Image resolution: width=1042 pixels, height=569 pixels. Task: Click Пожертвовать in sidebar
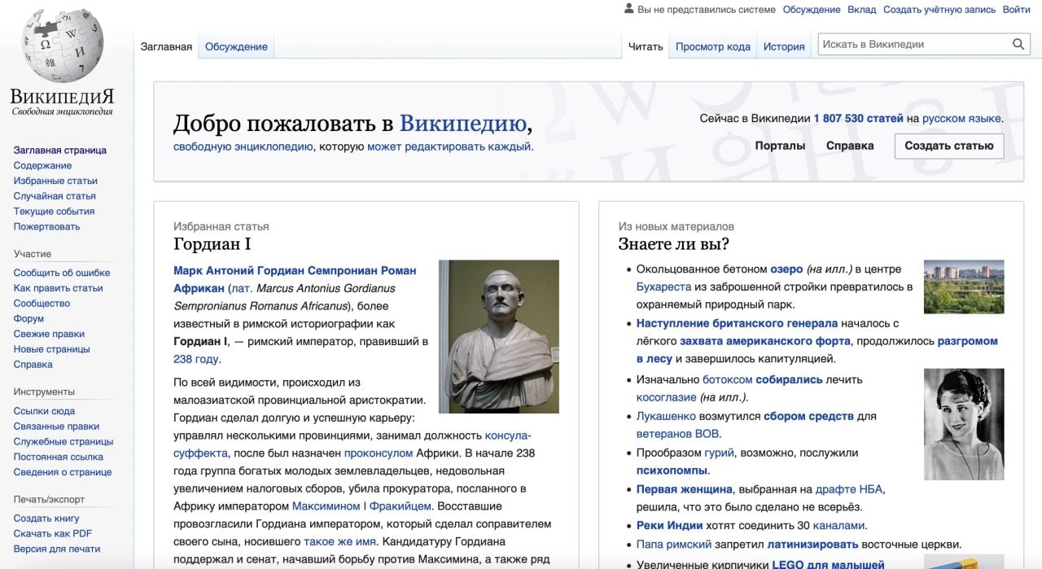point(46,227)
